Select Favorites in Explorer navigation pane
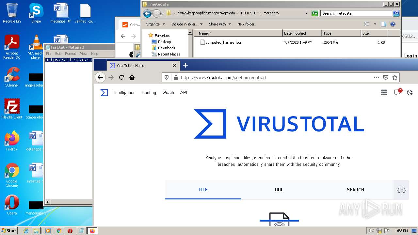The image size is (418, 235). pyautogui.click(x=162, y=35)
